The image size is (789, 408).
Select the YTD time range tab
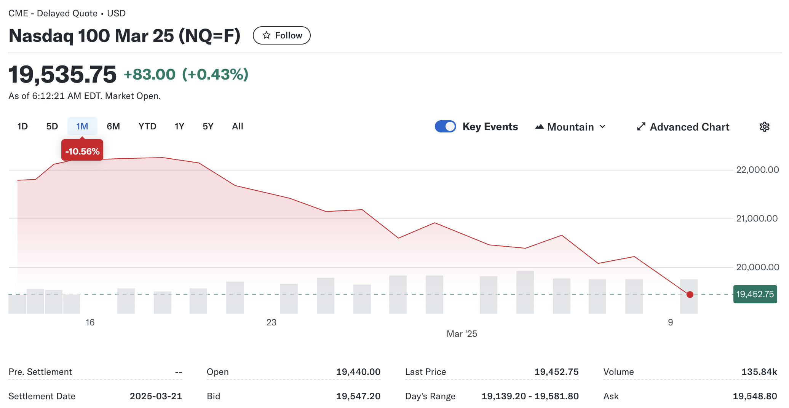(147, 126)
